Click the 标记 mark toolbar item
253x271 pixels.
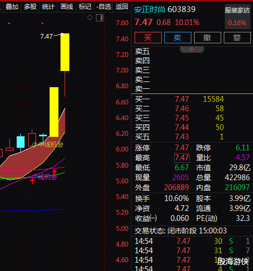[x=85, y=7]
